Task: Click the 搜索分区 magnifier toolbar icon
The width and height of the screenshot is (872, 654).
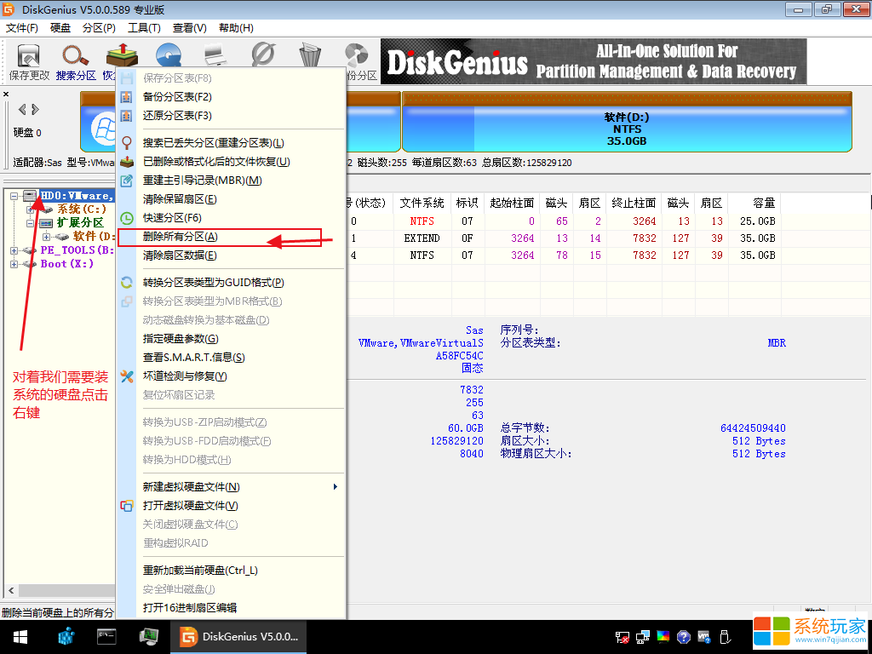Action: click(76, 55)
